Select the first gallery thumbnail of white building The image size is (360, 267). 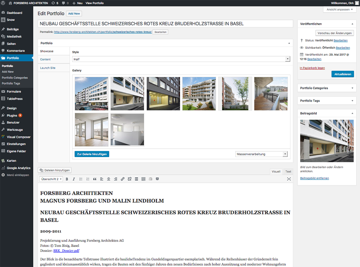[92, 93]
